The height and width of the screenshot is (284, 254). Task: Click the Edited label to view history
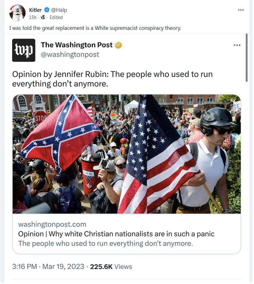[56, 17]
